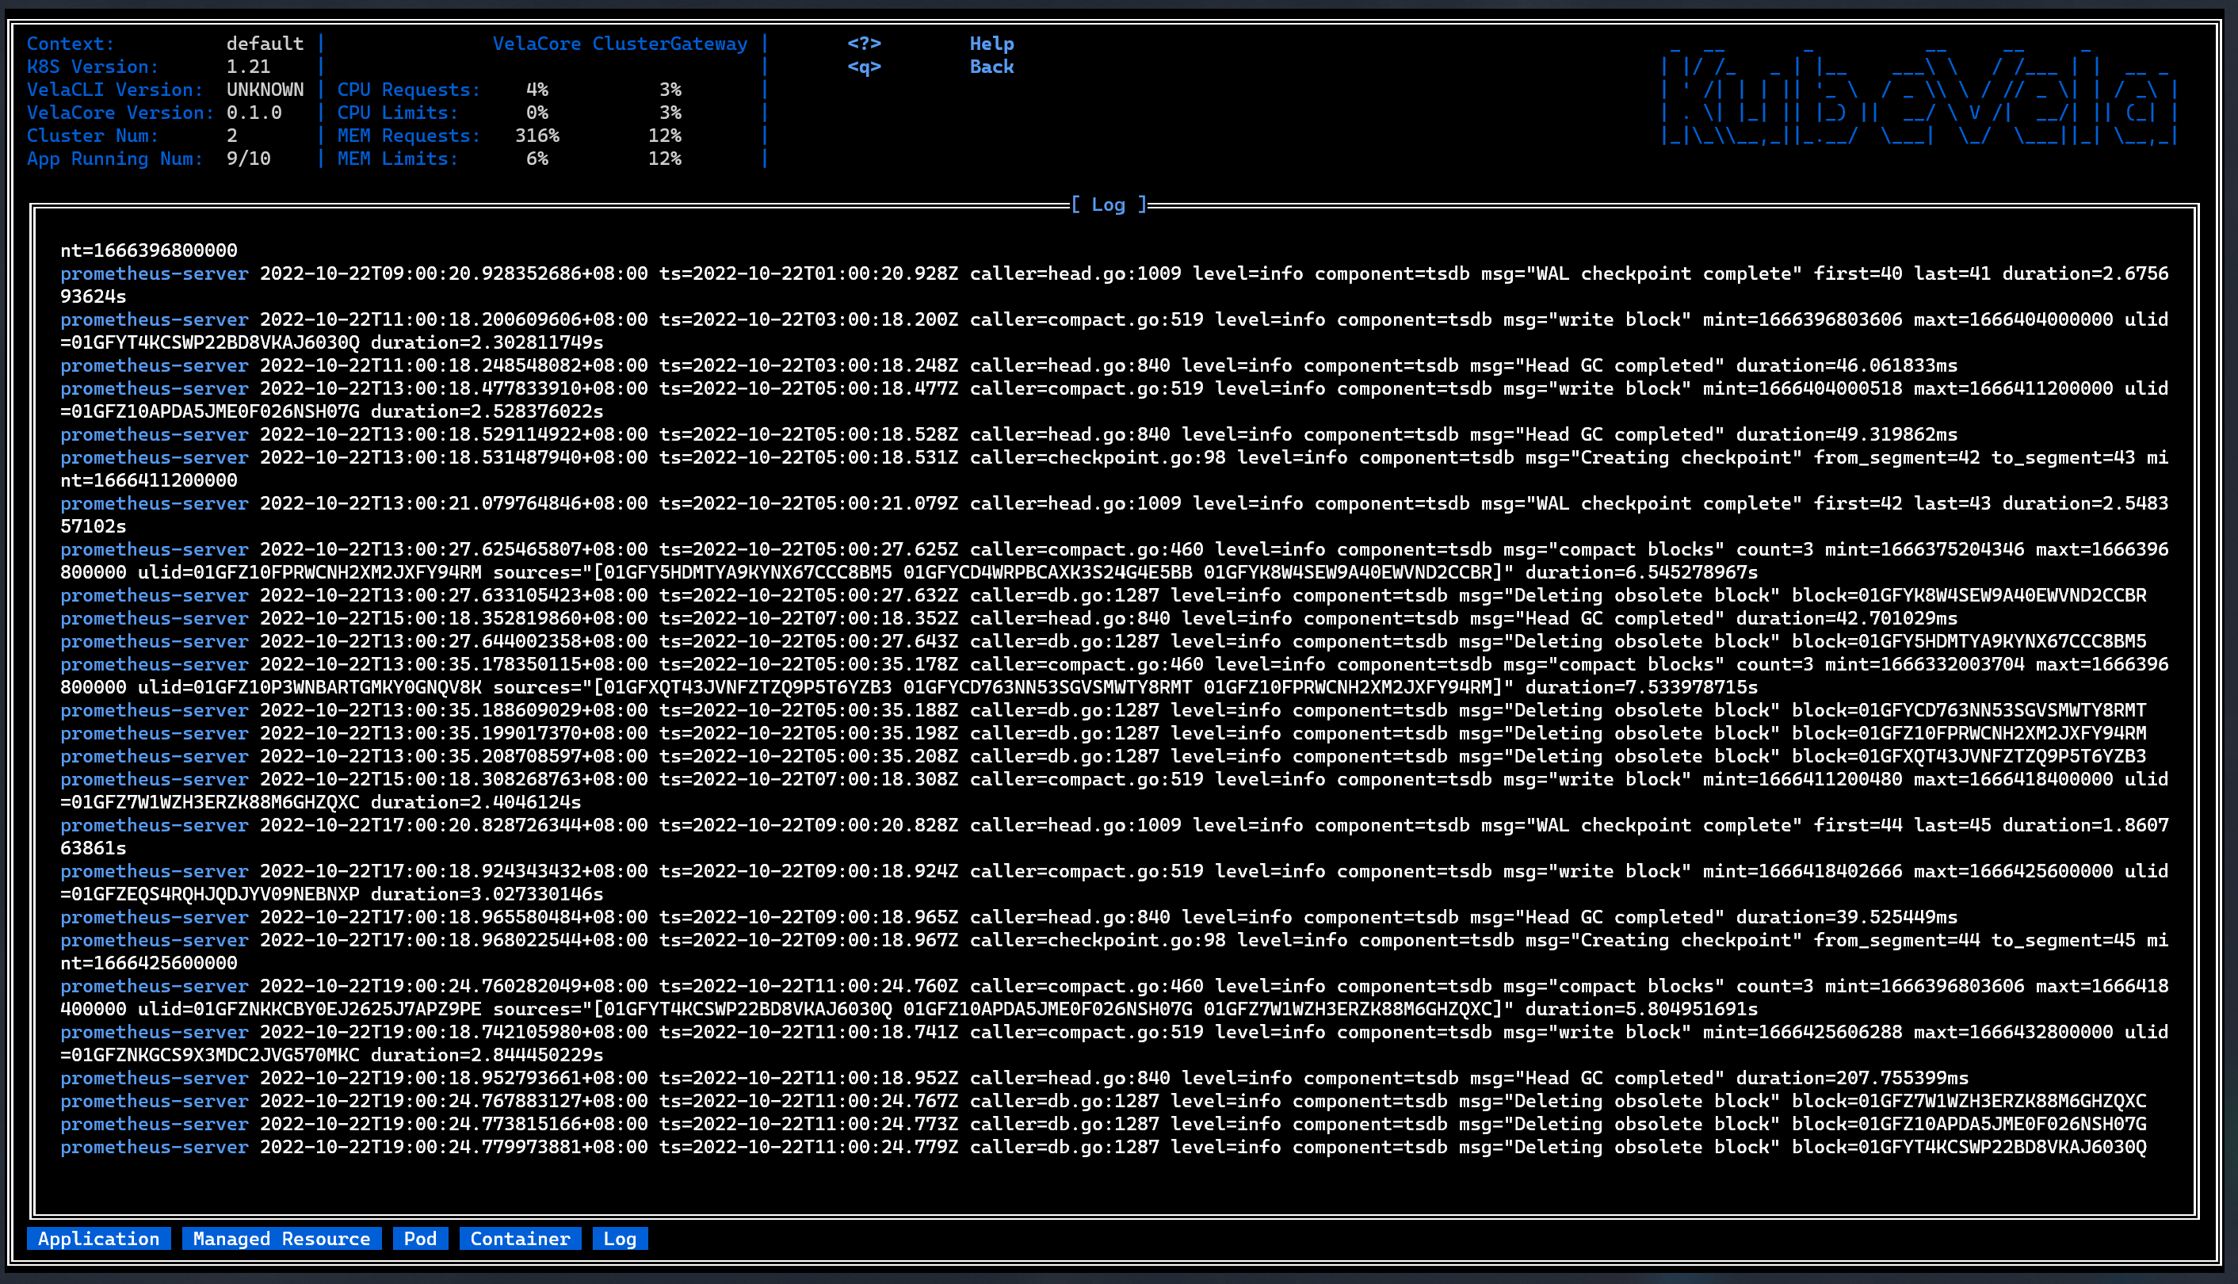The height and width of the screenshot is (1284, 2238).
Task: Click the first log line nt=1666396800000
Action: [148, 250]
